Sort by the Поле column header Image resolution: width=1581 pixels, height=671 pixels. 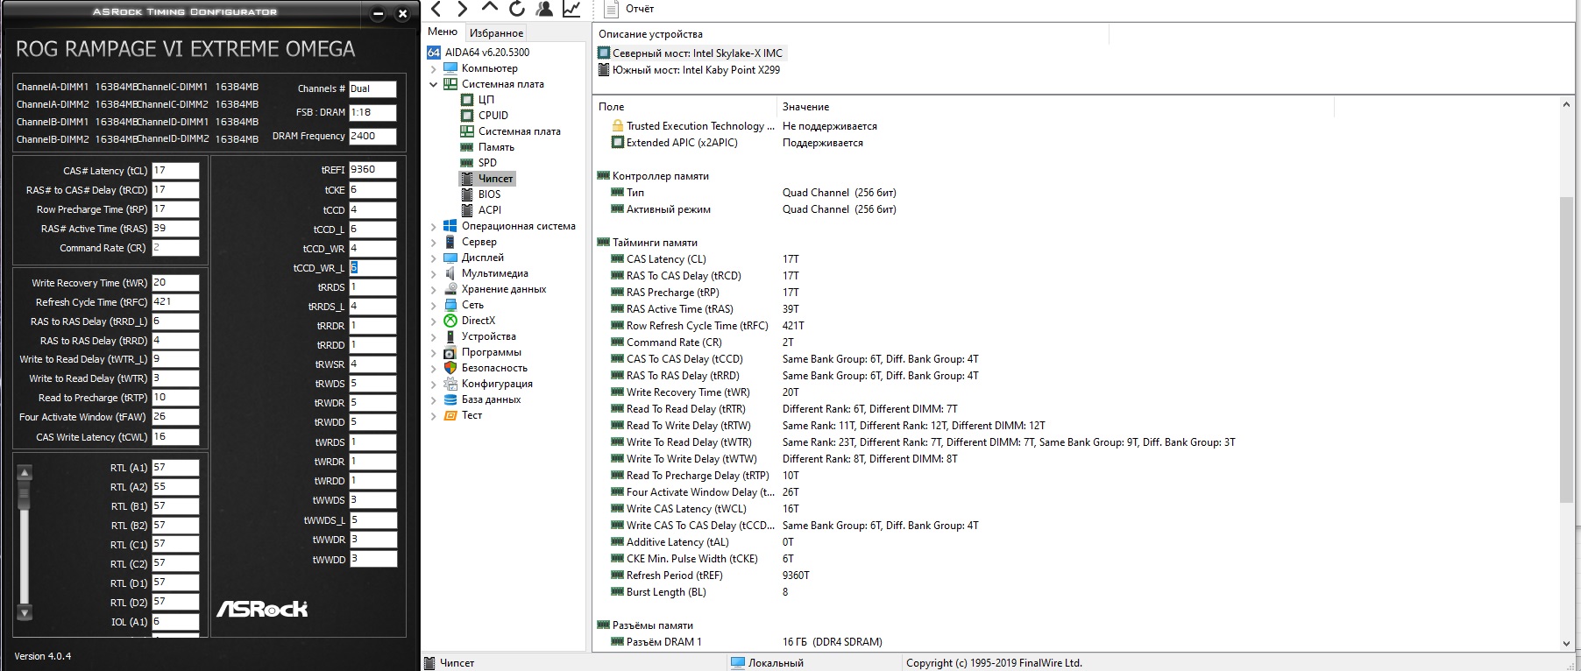click(x=684, y=107)
